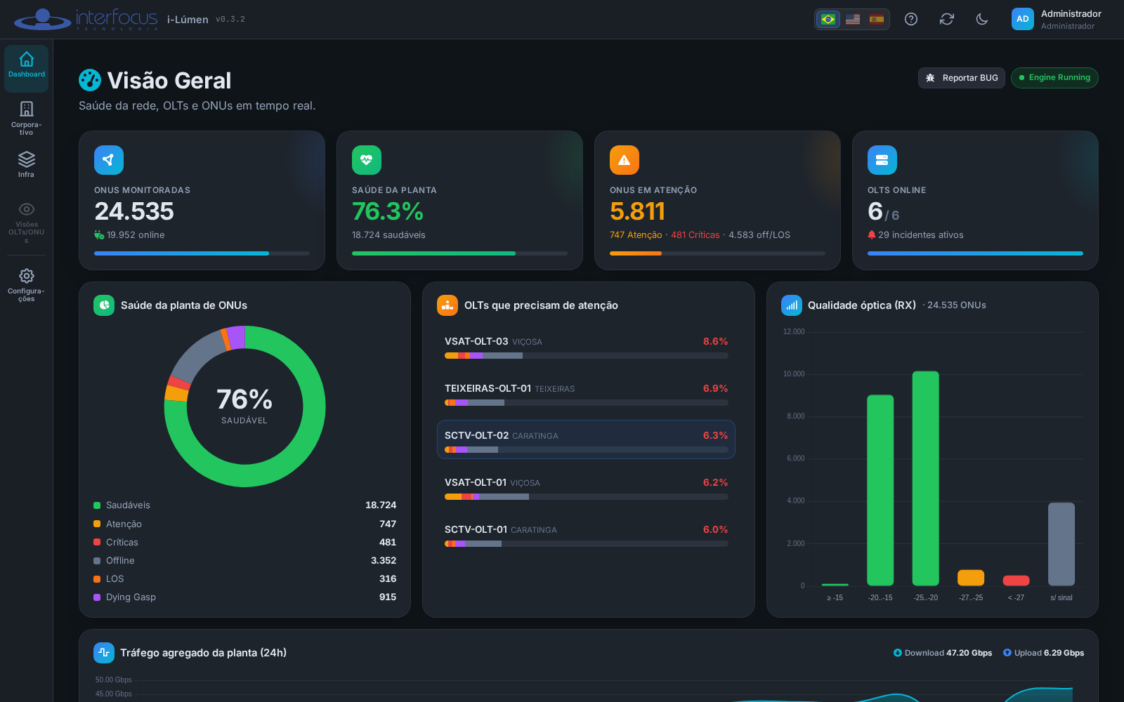Viewport: 1124px width, 702px height.
Task: Click the Atenção legend swatch
Action: click(97, 524)
